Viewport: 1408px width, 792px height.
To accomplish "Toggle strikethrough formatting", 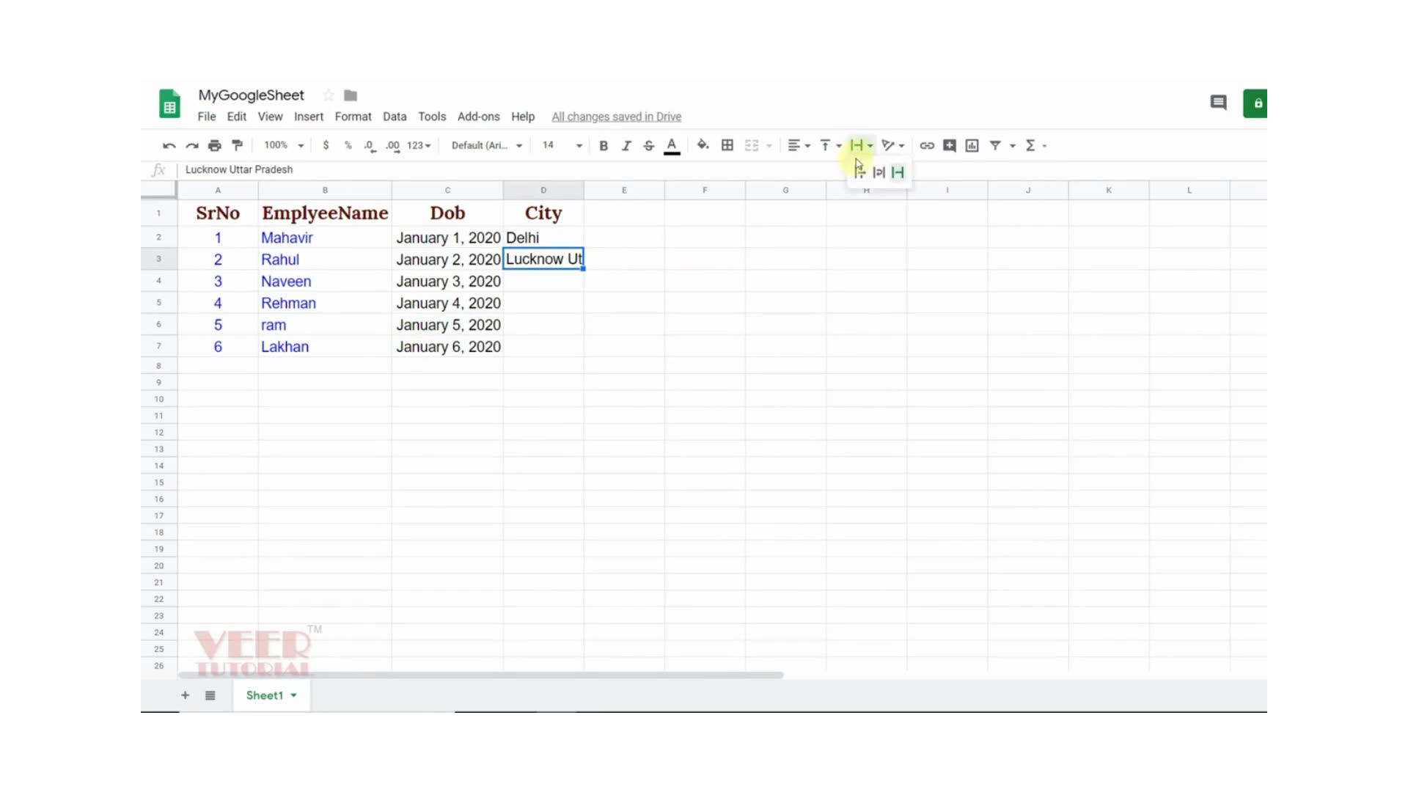I will [x=648, y=145].
